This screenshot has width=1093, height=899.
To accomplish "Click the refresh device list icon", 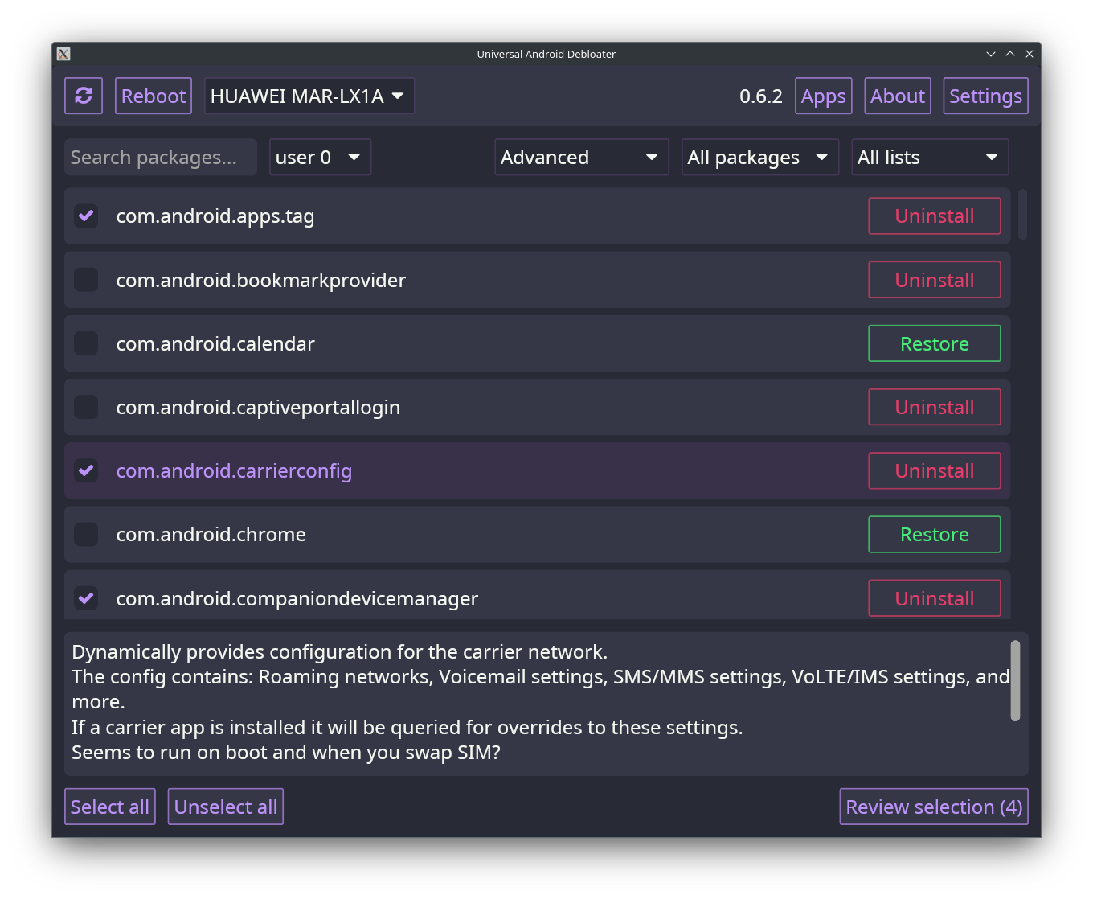I will tap(84, 96).
